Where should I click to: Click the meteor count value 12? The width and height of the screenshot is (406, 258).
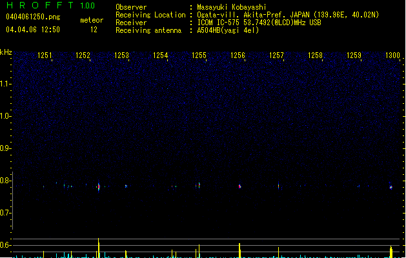(94, 30)
